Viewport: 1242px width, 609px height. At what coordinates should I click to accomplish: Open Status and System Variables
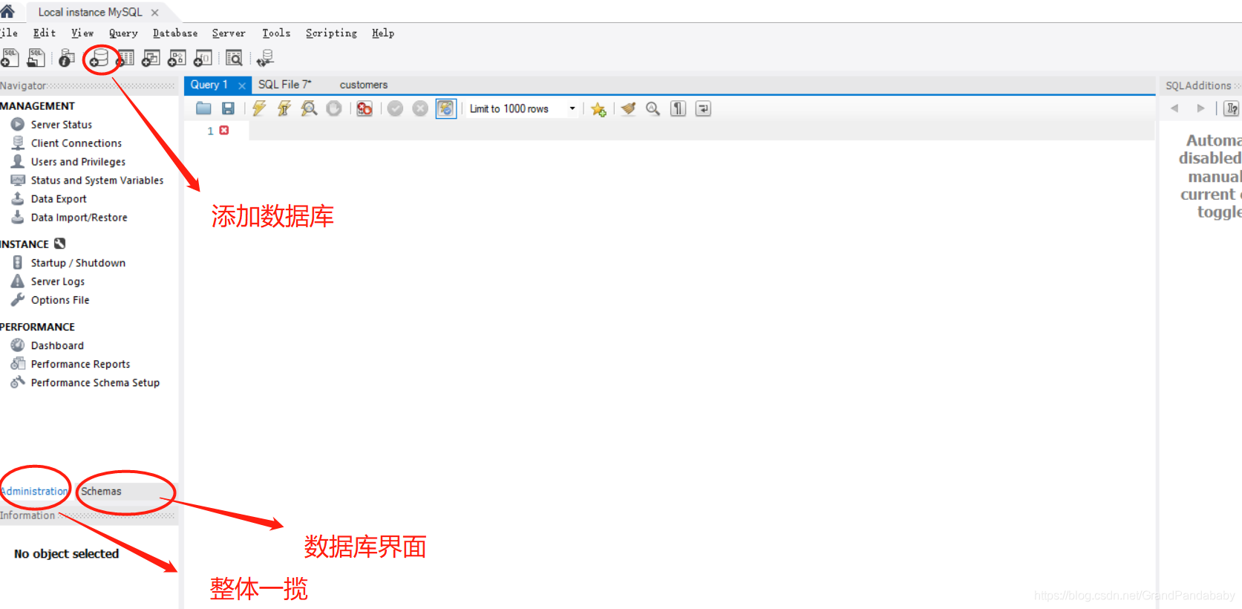97,180
